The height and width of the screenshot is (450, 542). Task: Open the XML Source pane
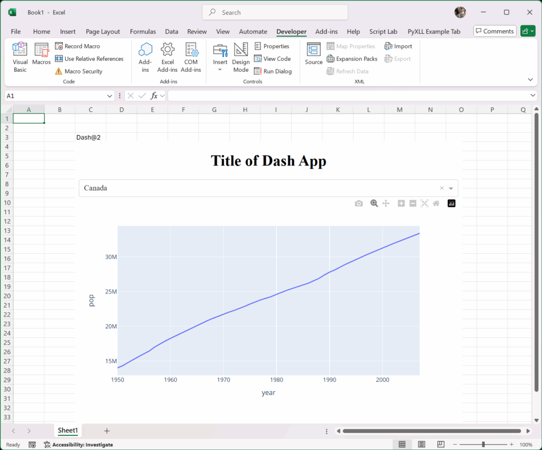point(313,54)
